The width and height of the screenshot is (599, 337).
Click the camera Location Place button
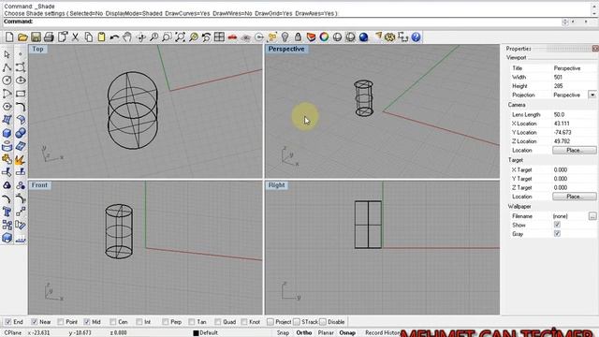tap(574, 150)
